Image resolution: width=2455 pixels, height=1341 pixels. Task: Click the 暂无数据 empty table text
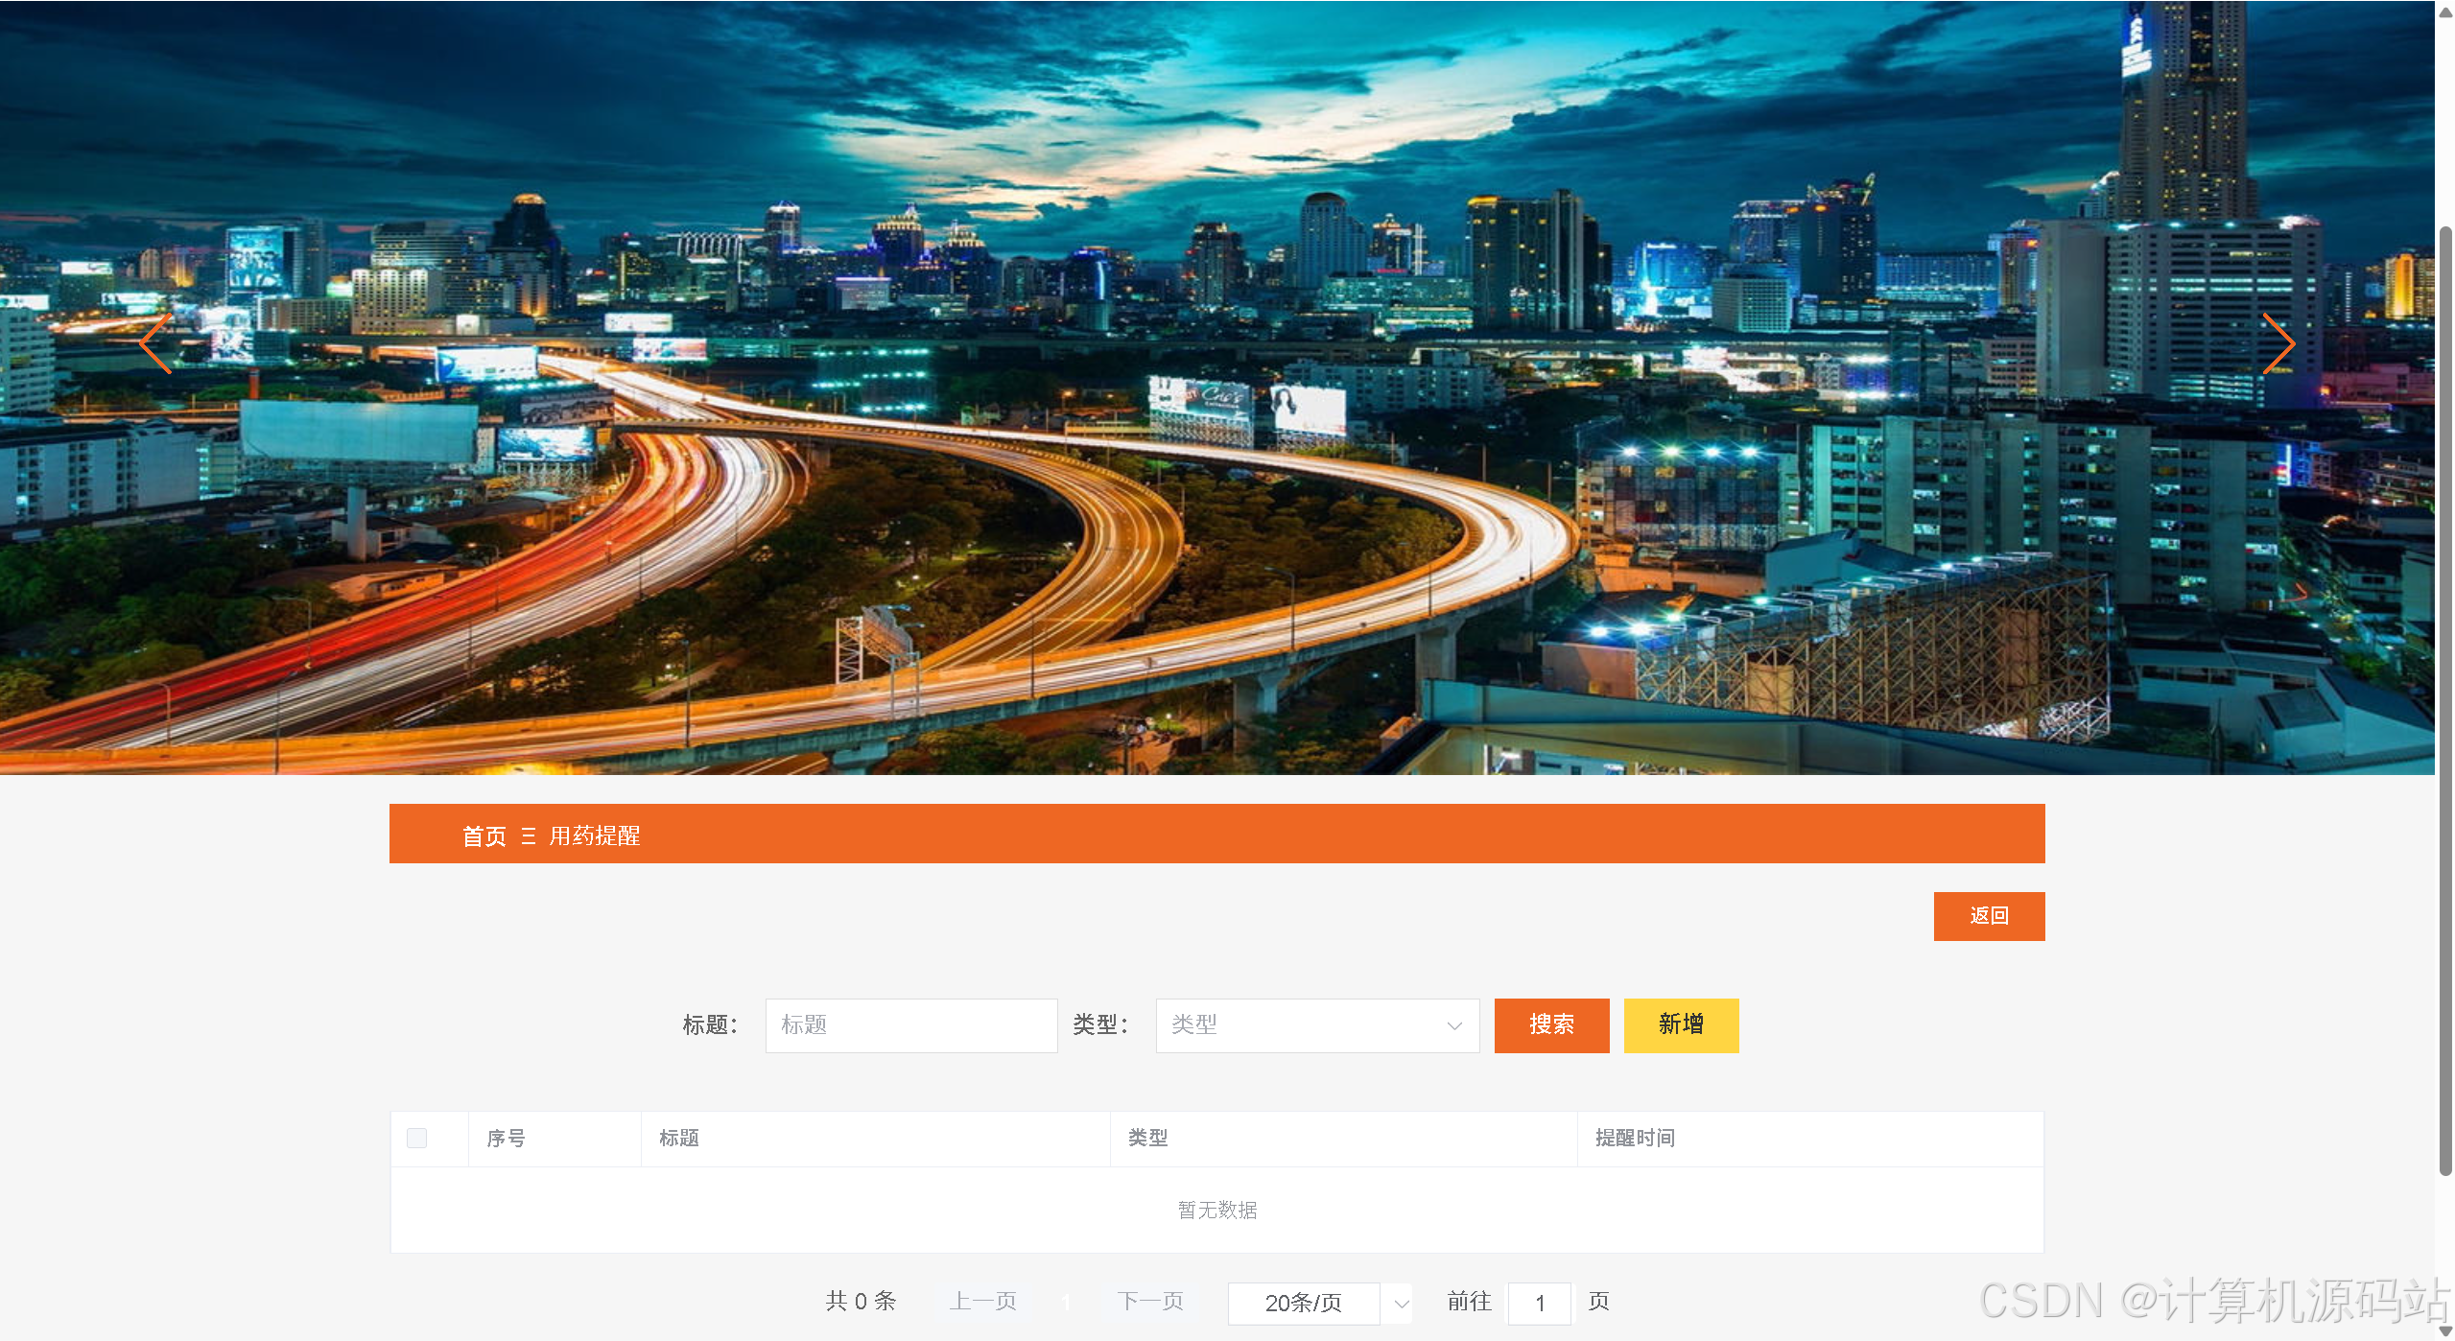1216,1210
